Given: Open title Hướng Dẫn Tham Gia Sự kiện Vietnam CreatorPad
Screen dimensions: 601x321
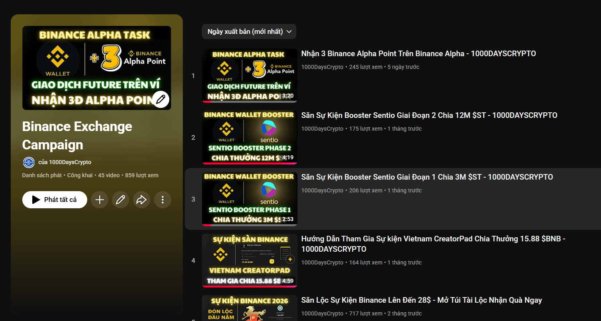Looking at the screenshot, I should tap(433, 244).
